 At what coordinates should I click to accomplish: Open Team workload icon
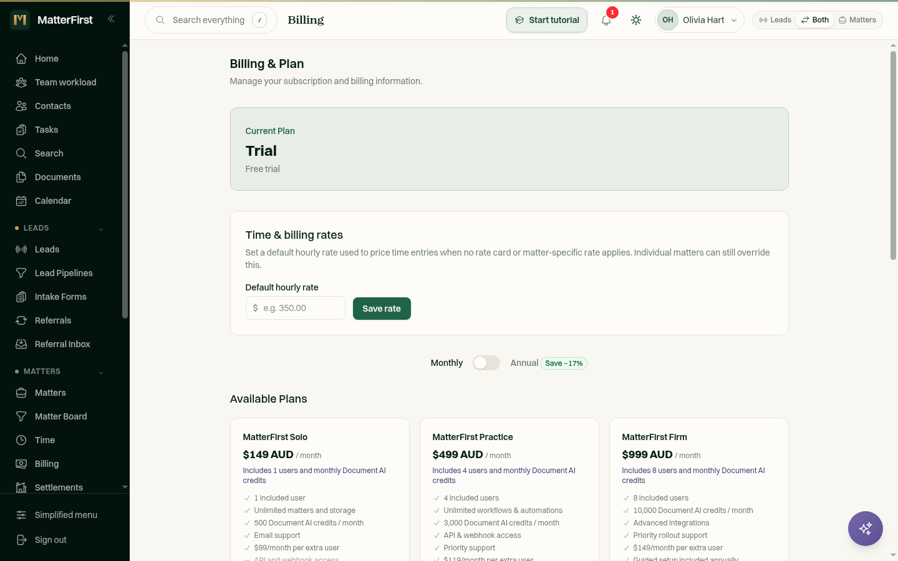[x=21, y=82]
